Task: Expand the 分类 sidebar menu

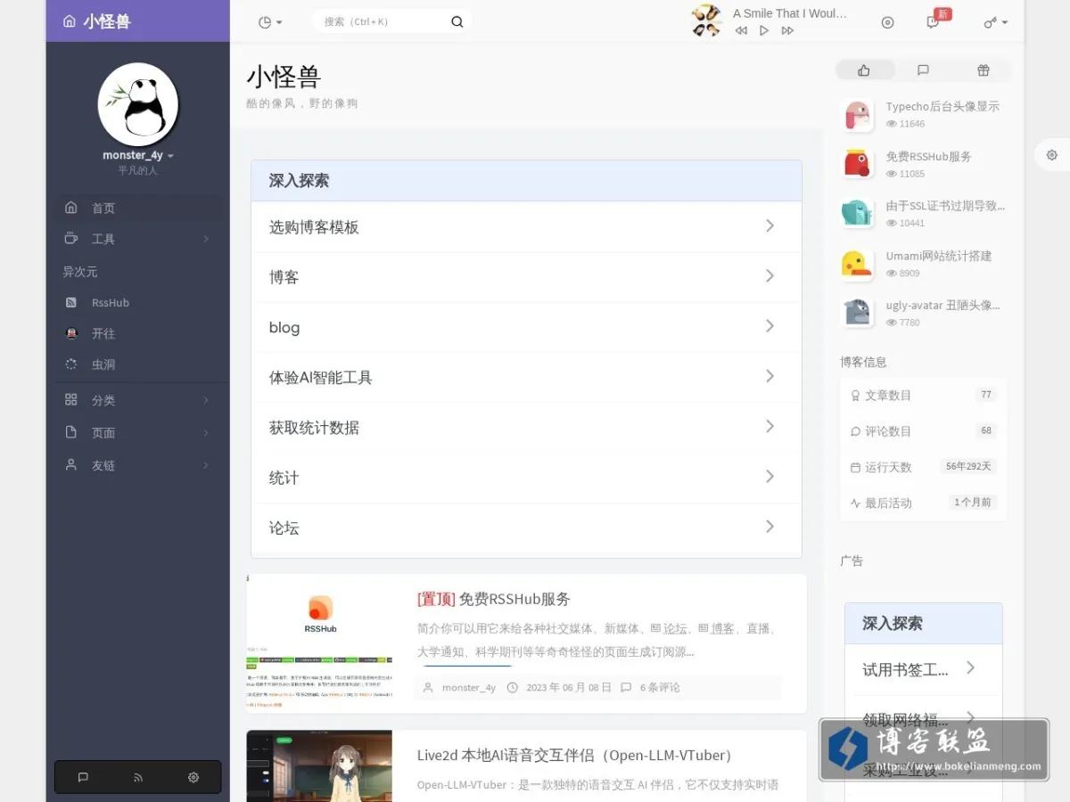Action: click(138, 400)
